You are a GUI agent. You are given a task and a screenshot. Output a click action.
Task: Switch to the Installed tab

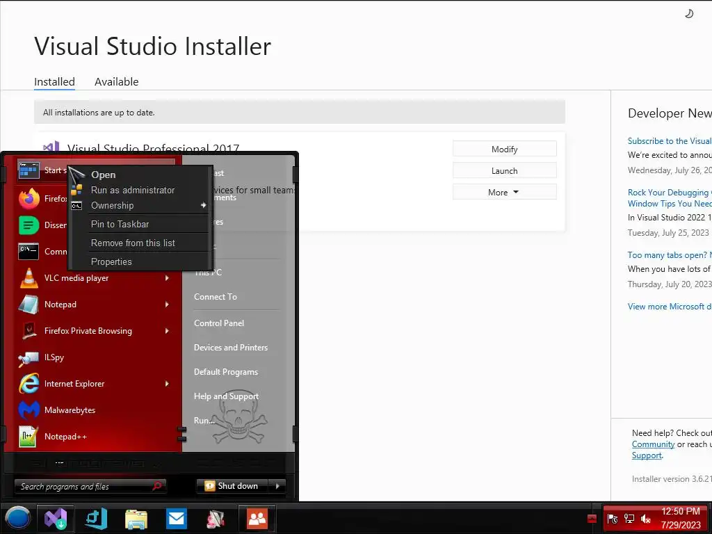[x=54, y=82]
